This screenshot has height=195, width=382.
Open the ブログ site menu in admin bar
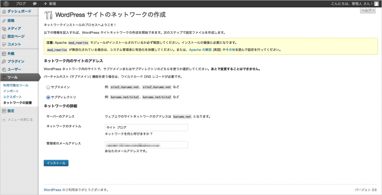point(21,4)
